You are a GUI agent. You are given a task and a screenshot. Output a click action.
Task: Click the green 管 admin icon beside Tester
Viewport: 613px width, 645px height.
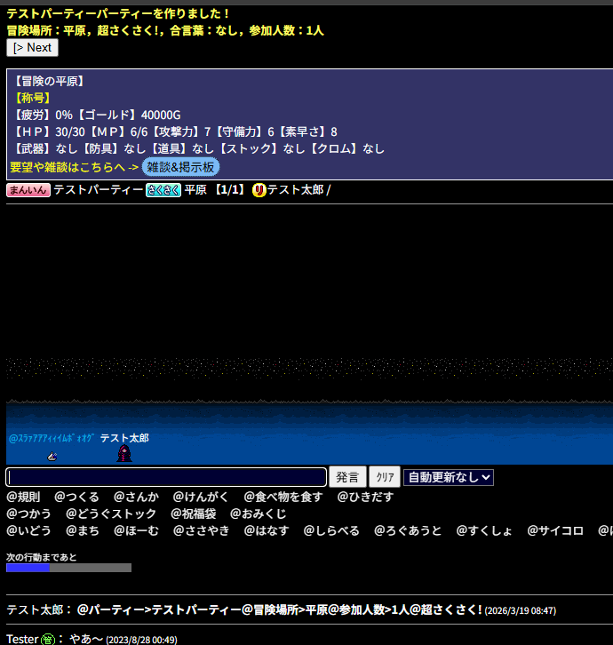click(x=47, y=640)
